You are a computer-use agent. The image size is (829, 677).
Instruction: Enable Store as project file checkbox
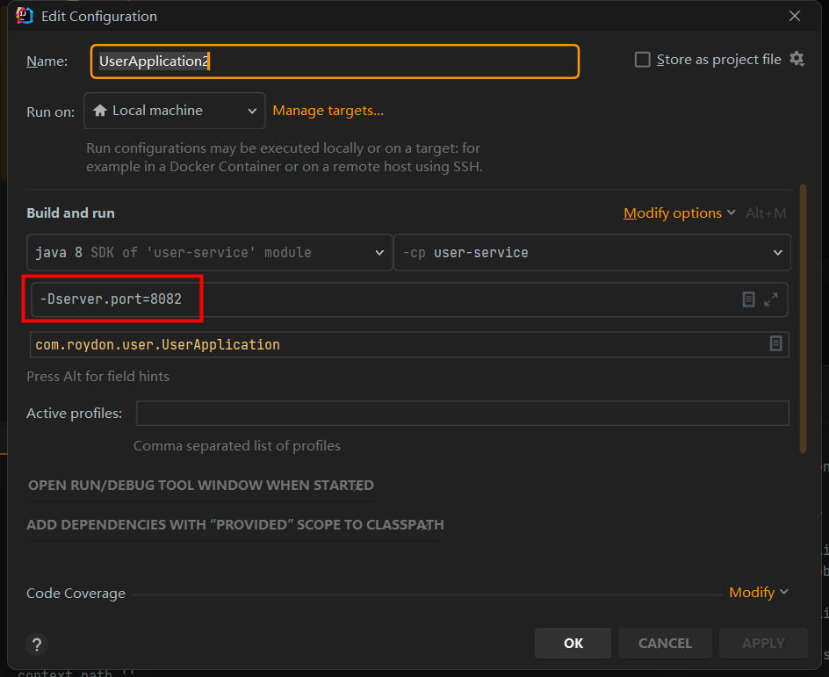pyautogui.click(x=643, y=60)
